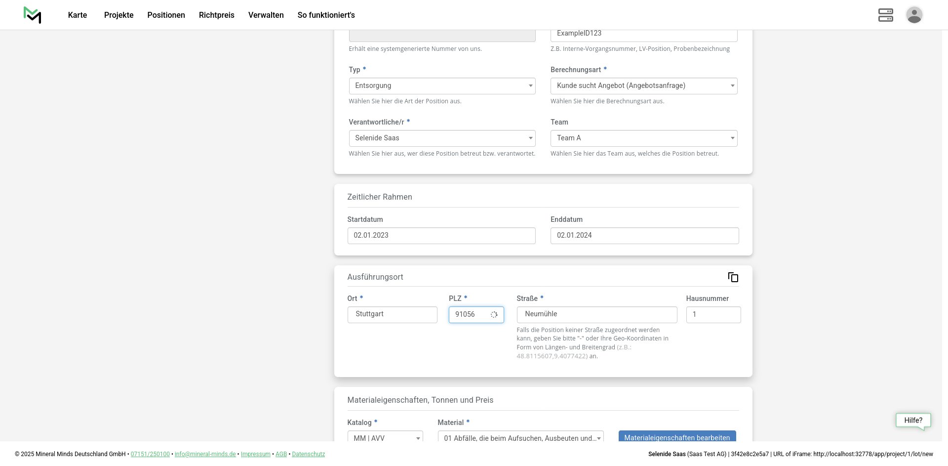The image size is (948, 466).
Task: Expand the Typ dropdown showing Entsorgung
Action: 442,86
